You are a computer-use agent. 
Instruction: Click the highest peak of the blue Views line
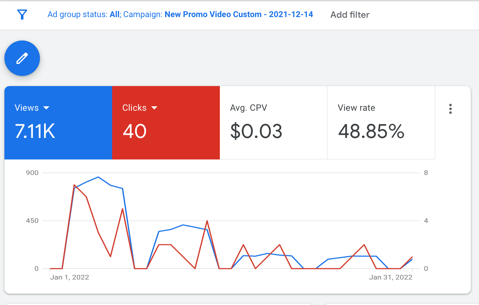click(x=99, y=177)
